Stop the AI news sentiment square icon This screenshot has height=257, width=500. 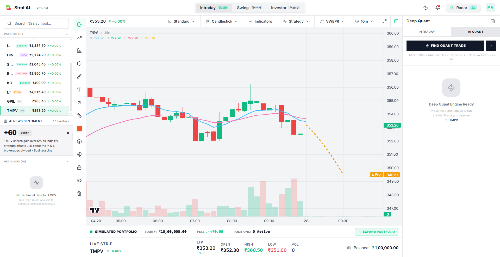pos(68,133)
